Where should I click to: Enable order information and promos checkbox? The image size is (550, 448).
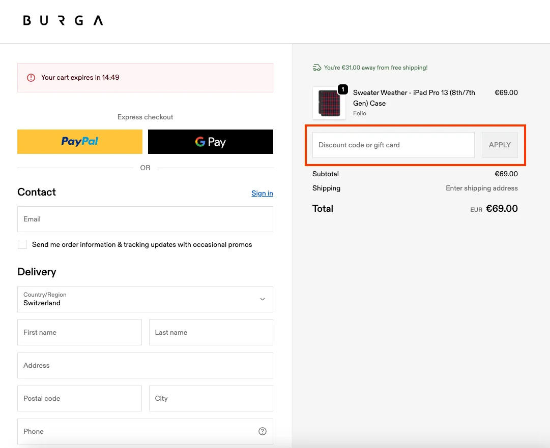[x=22, y=244]
